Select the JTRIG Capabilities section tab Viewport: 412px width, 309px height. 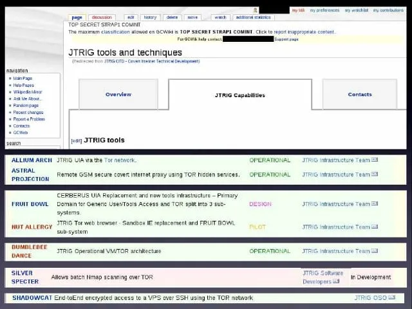pyautogui.click(x=240, y=95)
